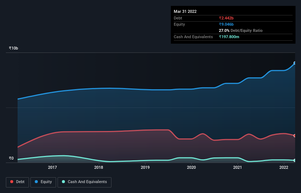Click the blue Equity endpoint marker
This screenshot has height=193, width=301.
click(295, 63)
